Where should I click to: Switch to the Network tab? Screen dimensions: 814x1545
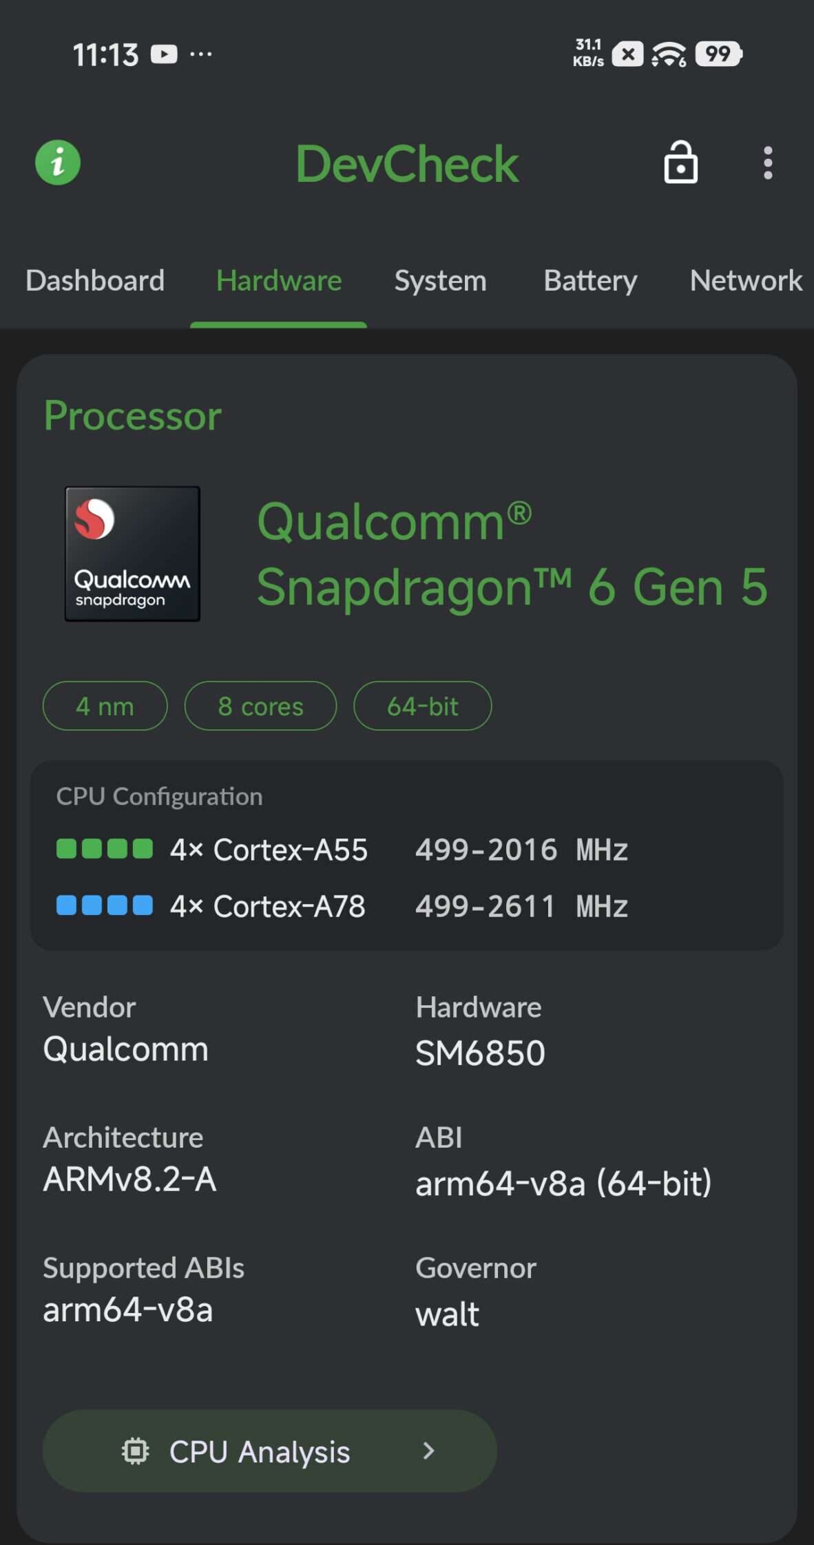[x=746, y=280]
